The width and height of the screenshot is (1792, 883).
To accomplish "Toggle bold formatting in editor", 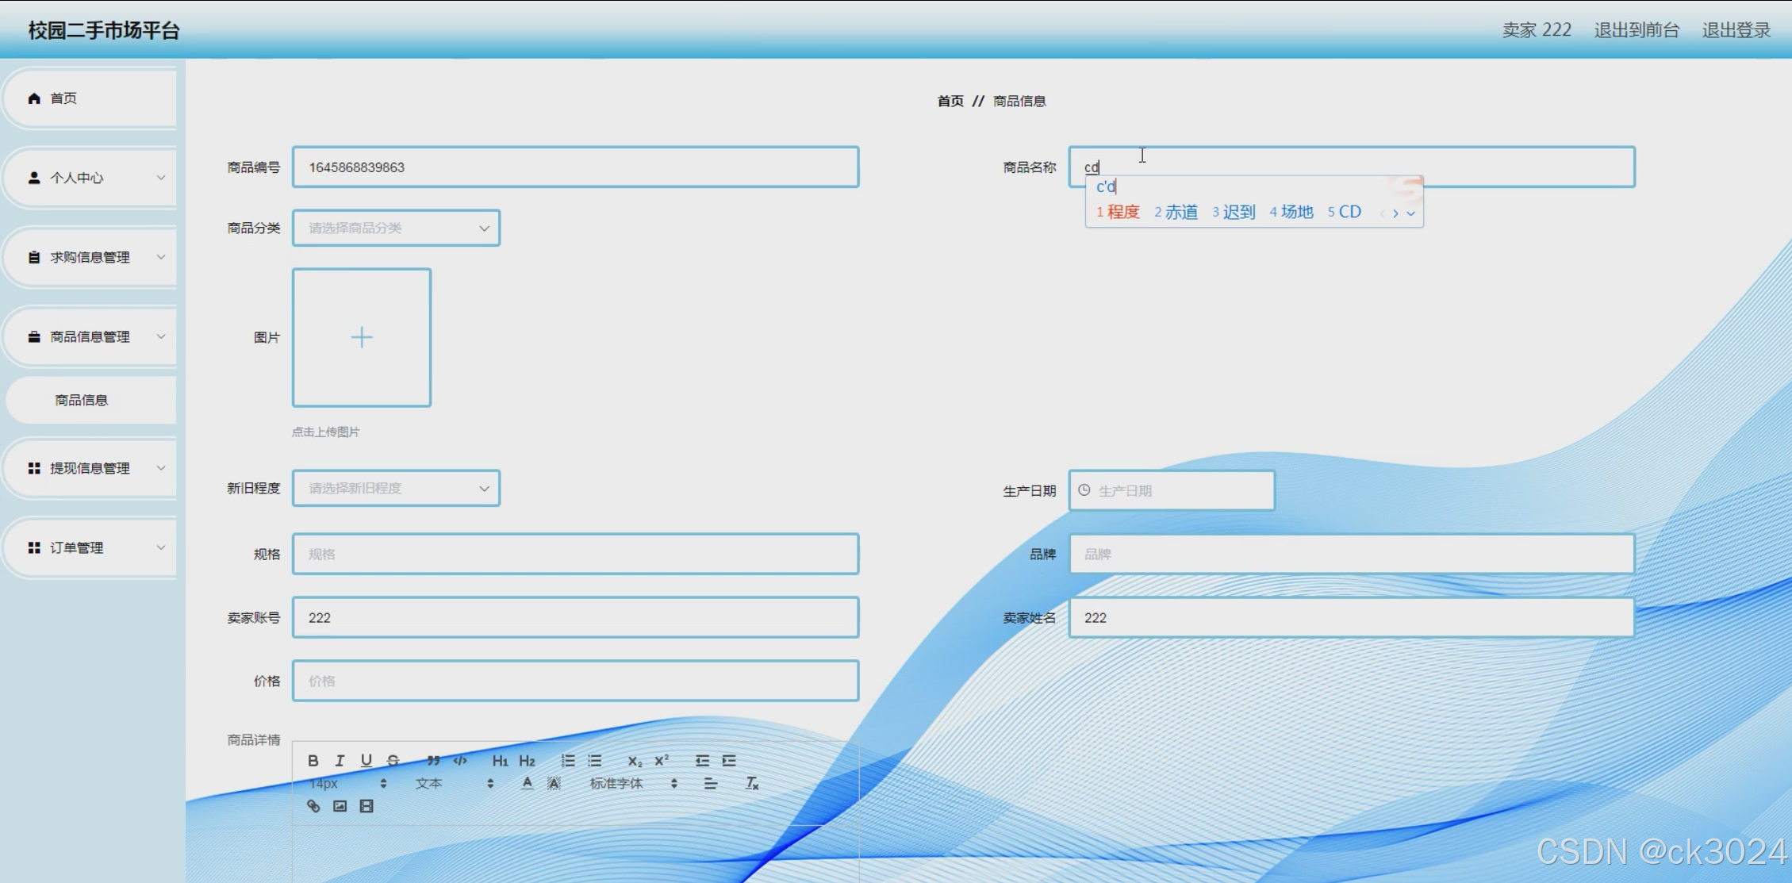I will pyautogui.click(x=313, y=761).
